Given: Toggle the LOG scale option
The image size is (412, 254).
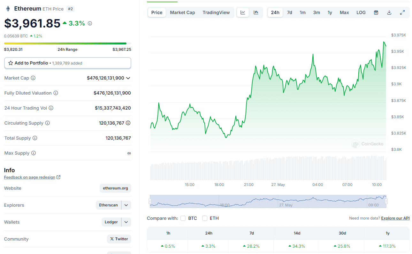Looking at the screenshot, I should click(x=361, y=12).
